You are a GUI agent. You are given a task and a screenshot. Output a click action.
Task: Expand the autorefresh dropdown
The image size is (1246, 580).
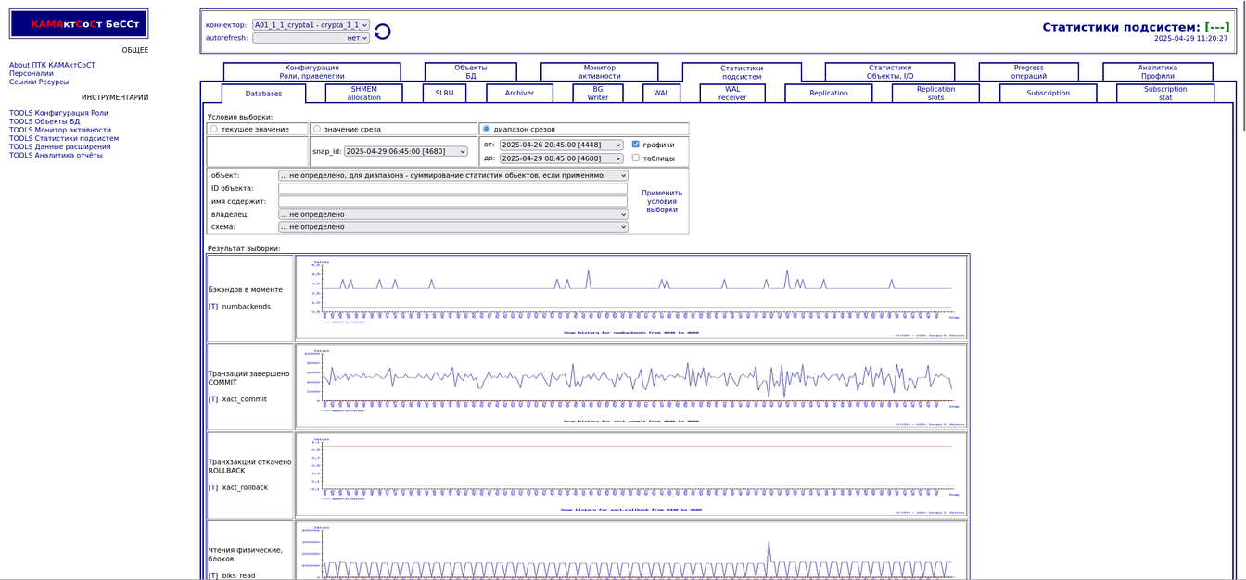click(x=311, y=38)
